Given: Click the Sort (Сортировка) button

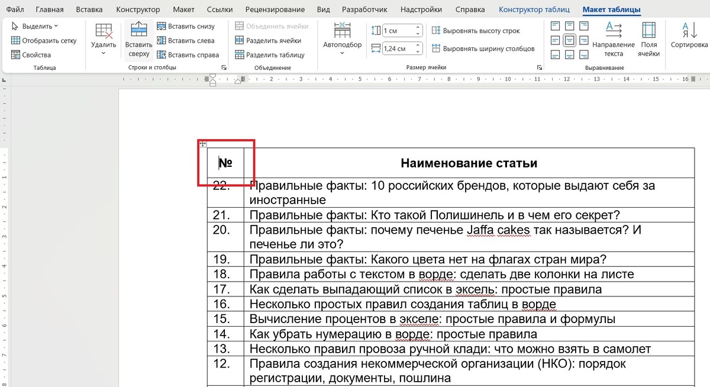Looking at the screenshot, I should point(689,36).
